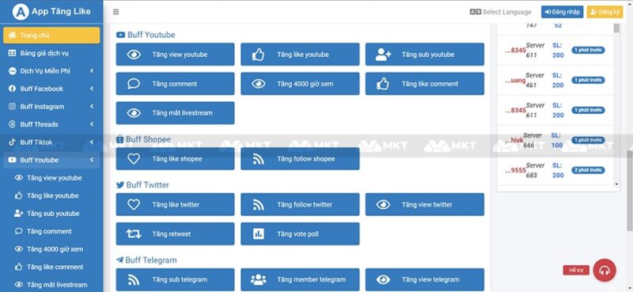633x292 pixels.
Task: Click the group icon on Tăng member telegram
Action: click(259, 279)
